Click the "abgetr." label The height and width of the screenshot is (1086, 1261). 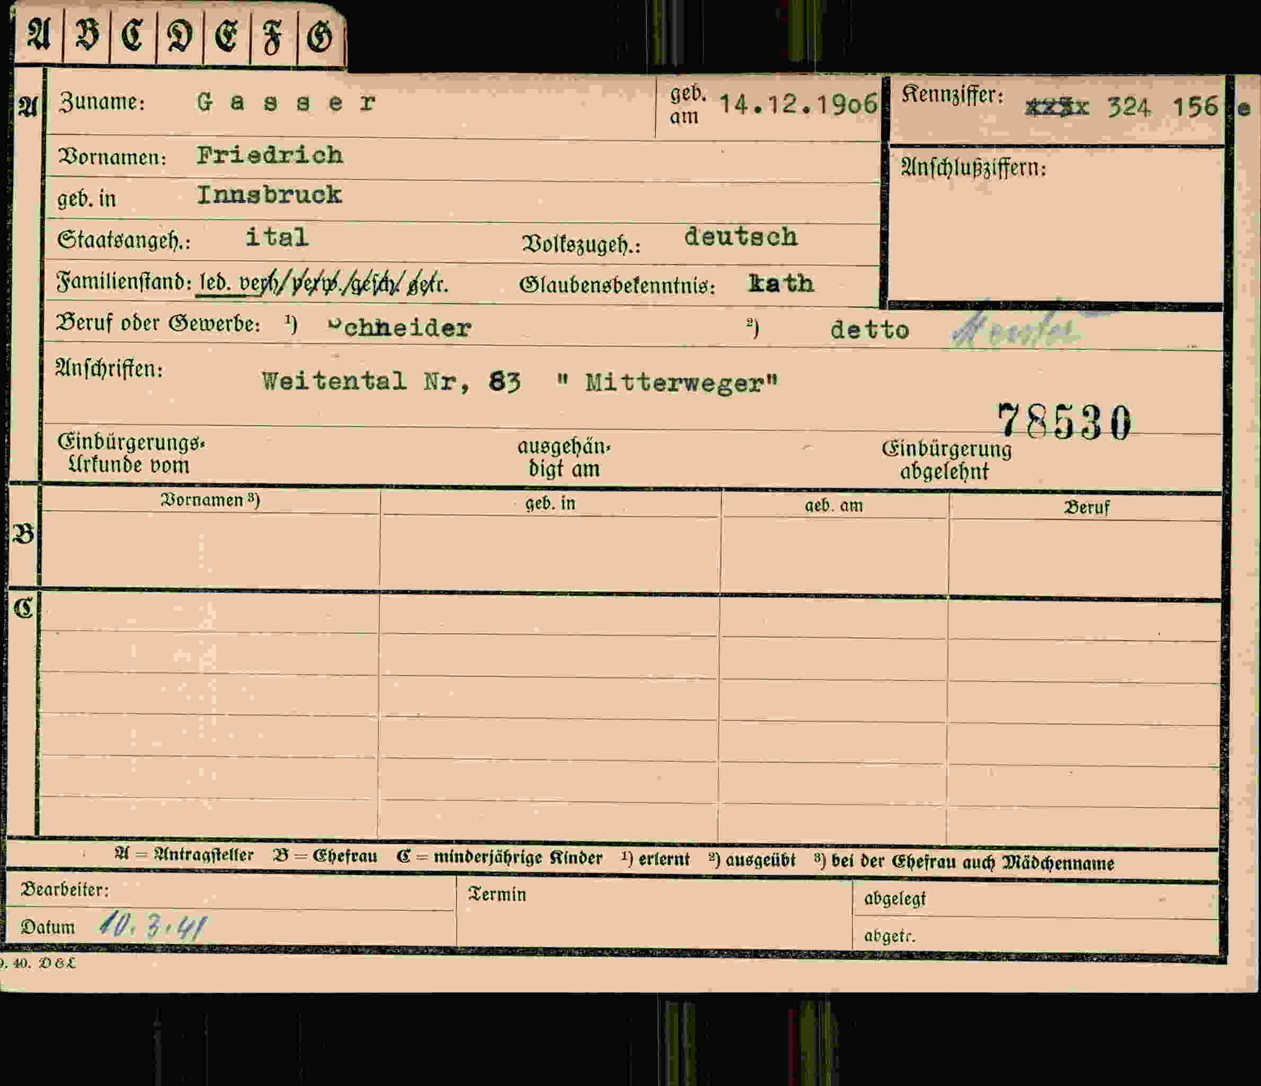coord(890,935)
